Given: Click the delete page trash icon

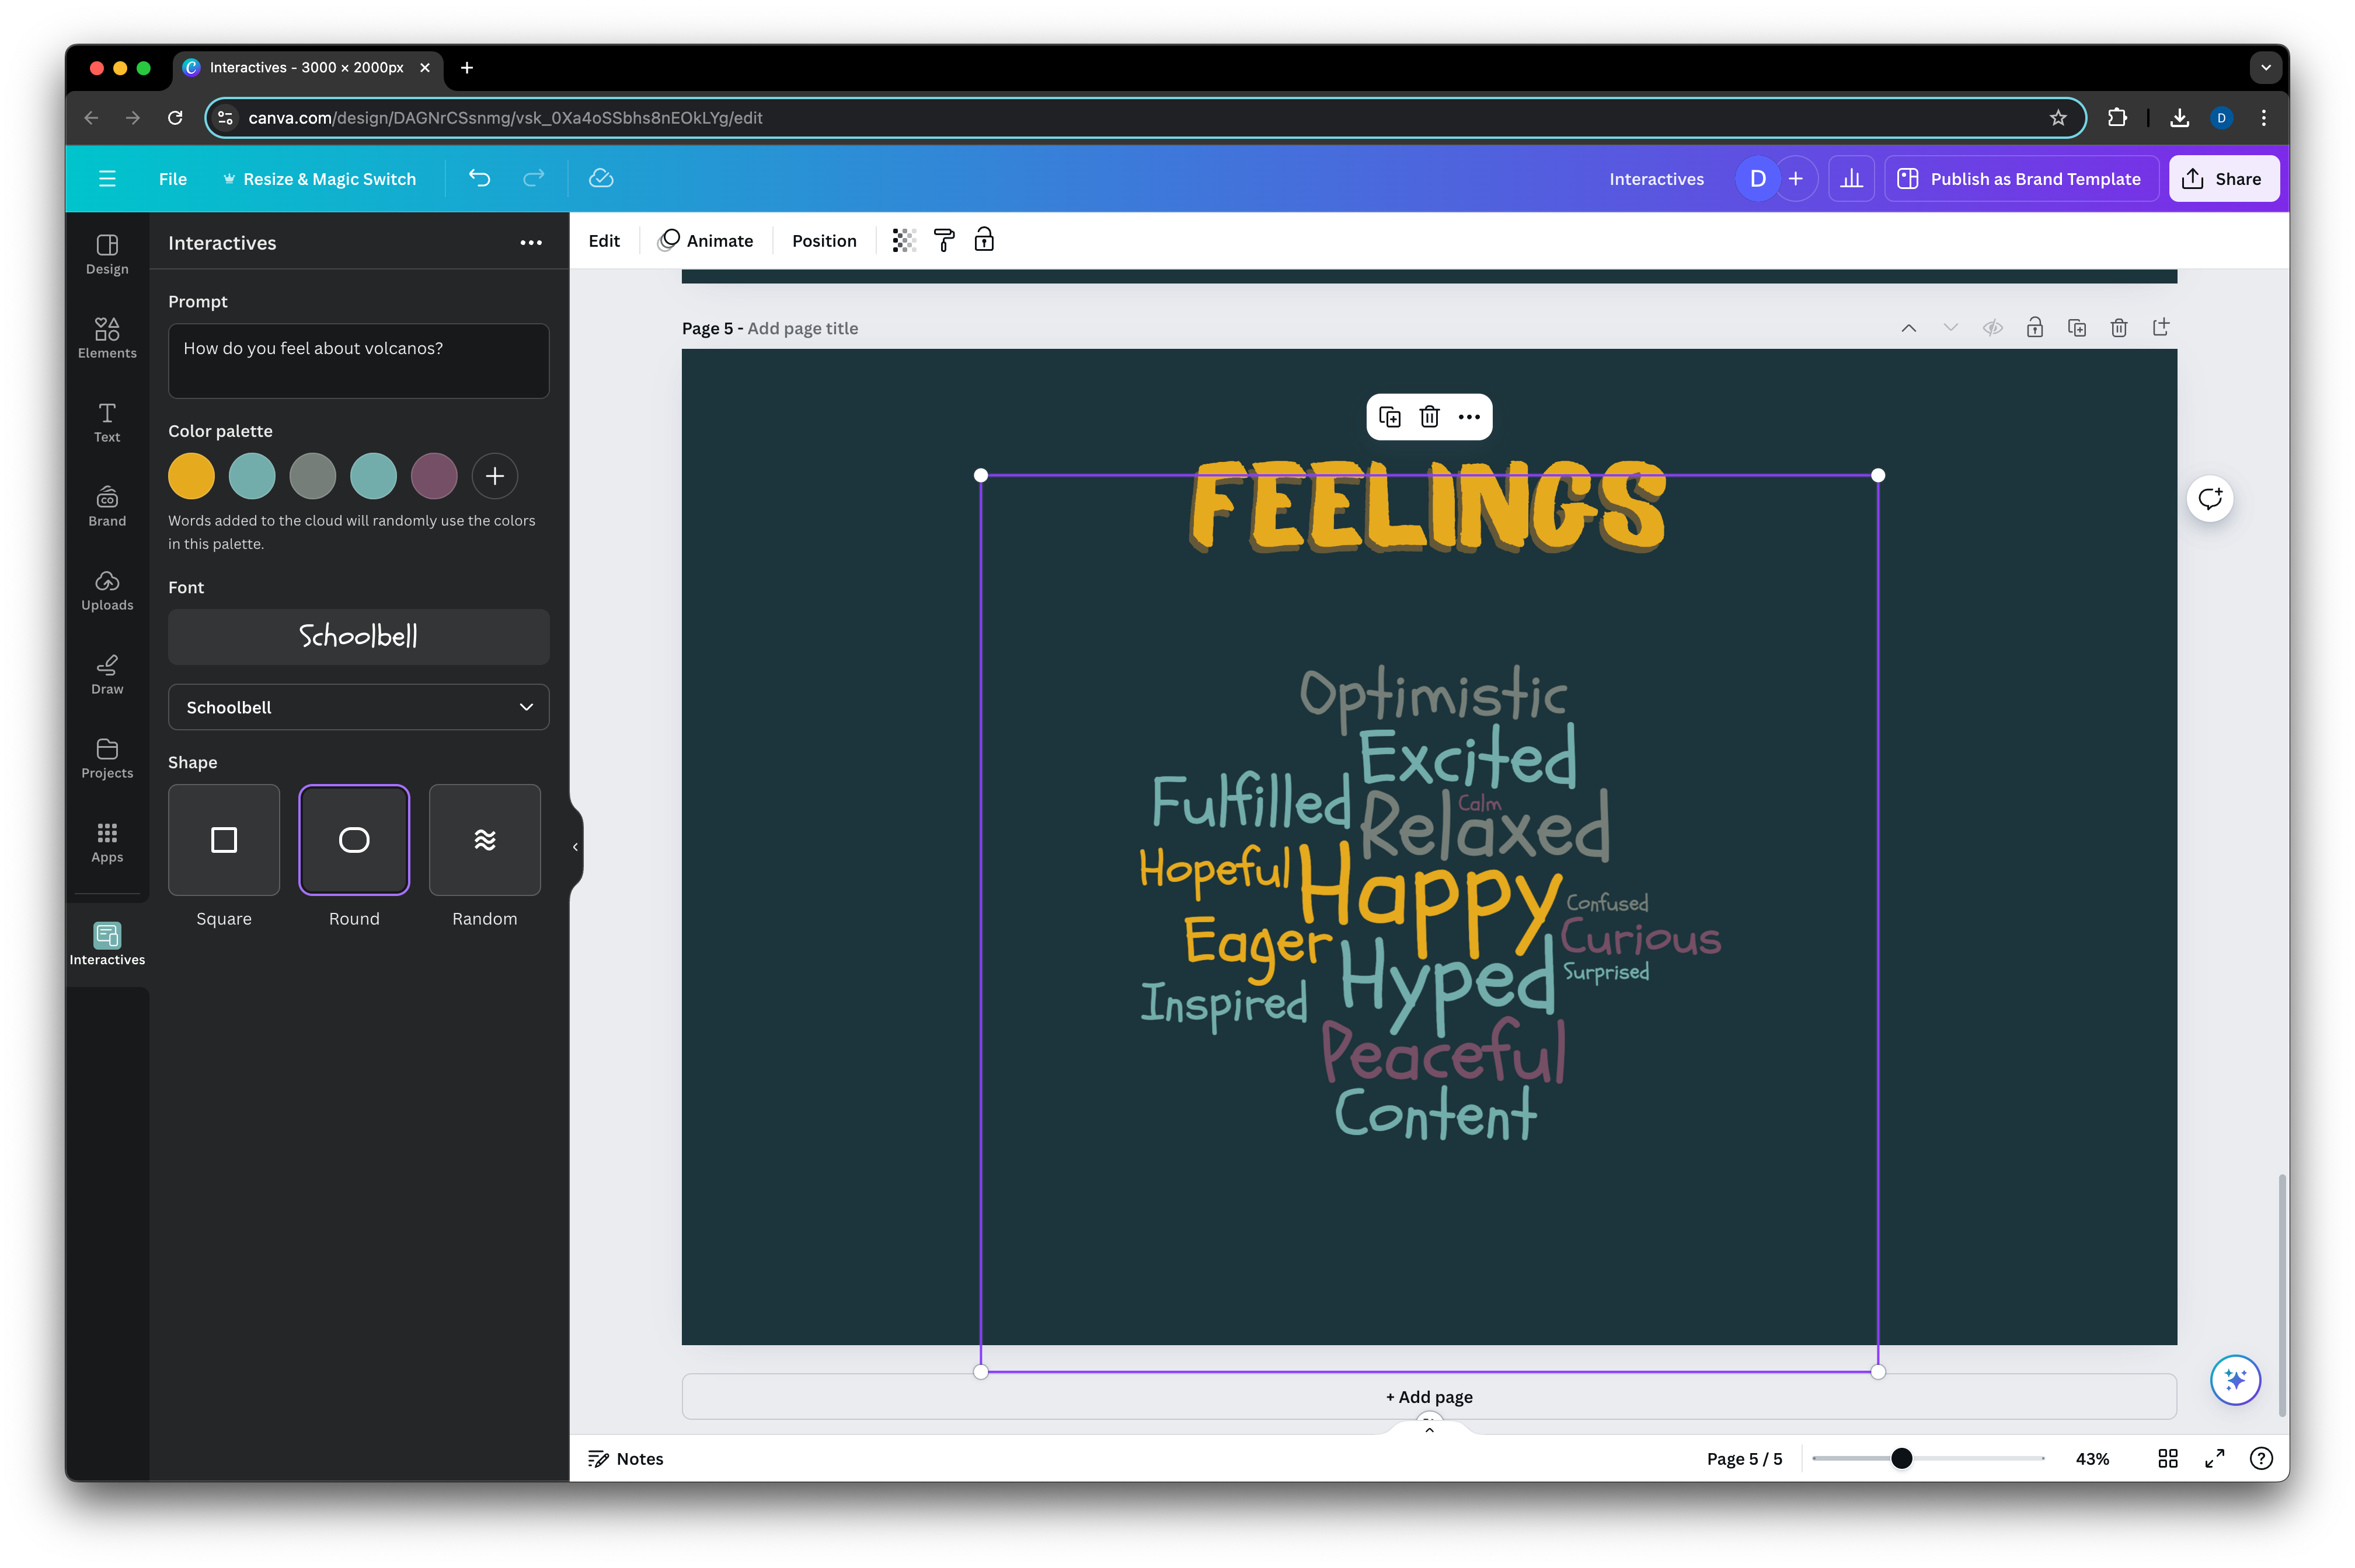Looking at the screenshot, I should point(2119,328).
